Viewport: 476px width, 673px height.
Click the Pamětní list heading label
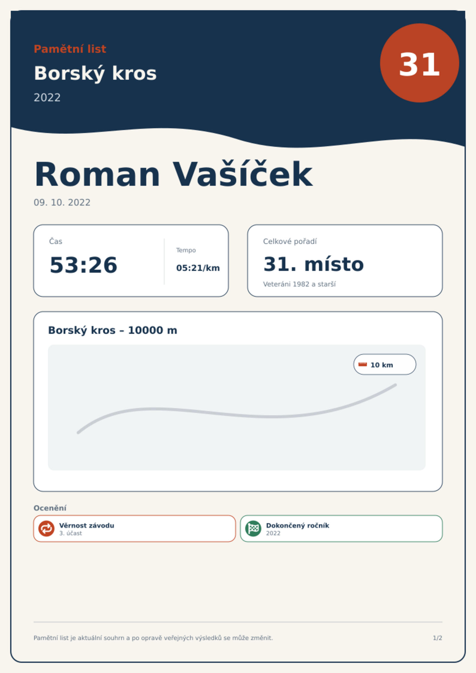70,49
